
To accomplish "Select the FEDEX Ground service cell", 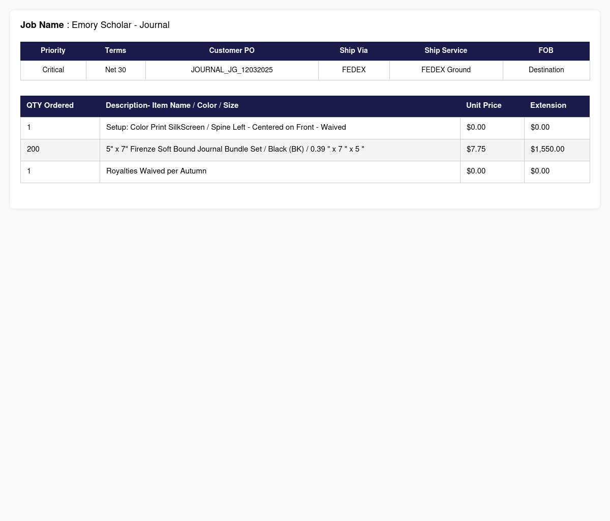I will 446,70.
